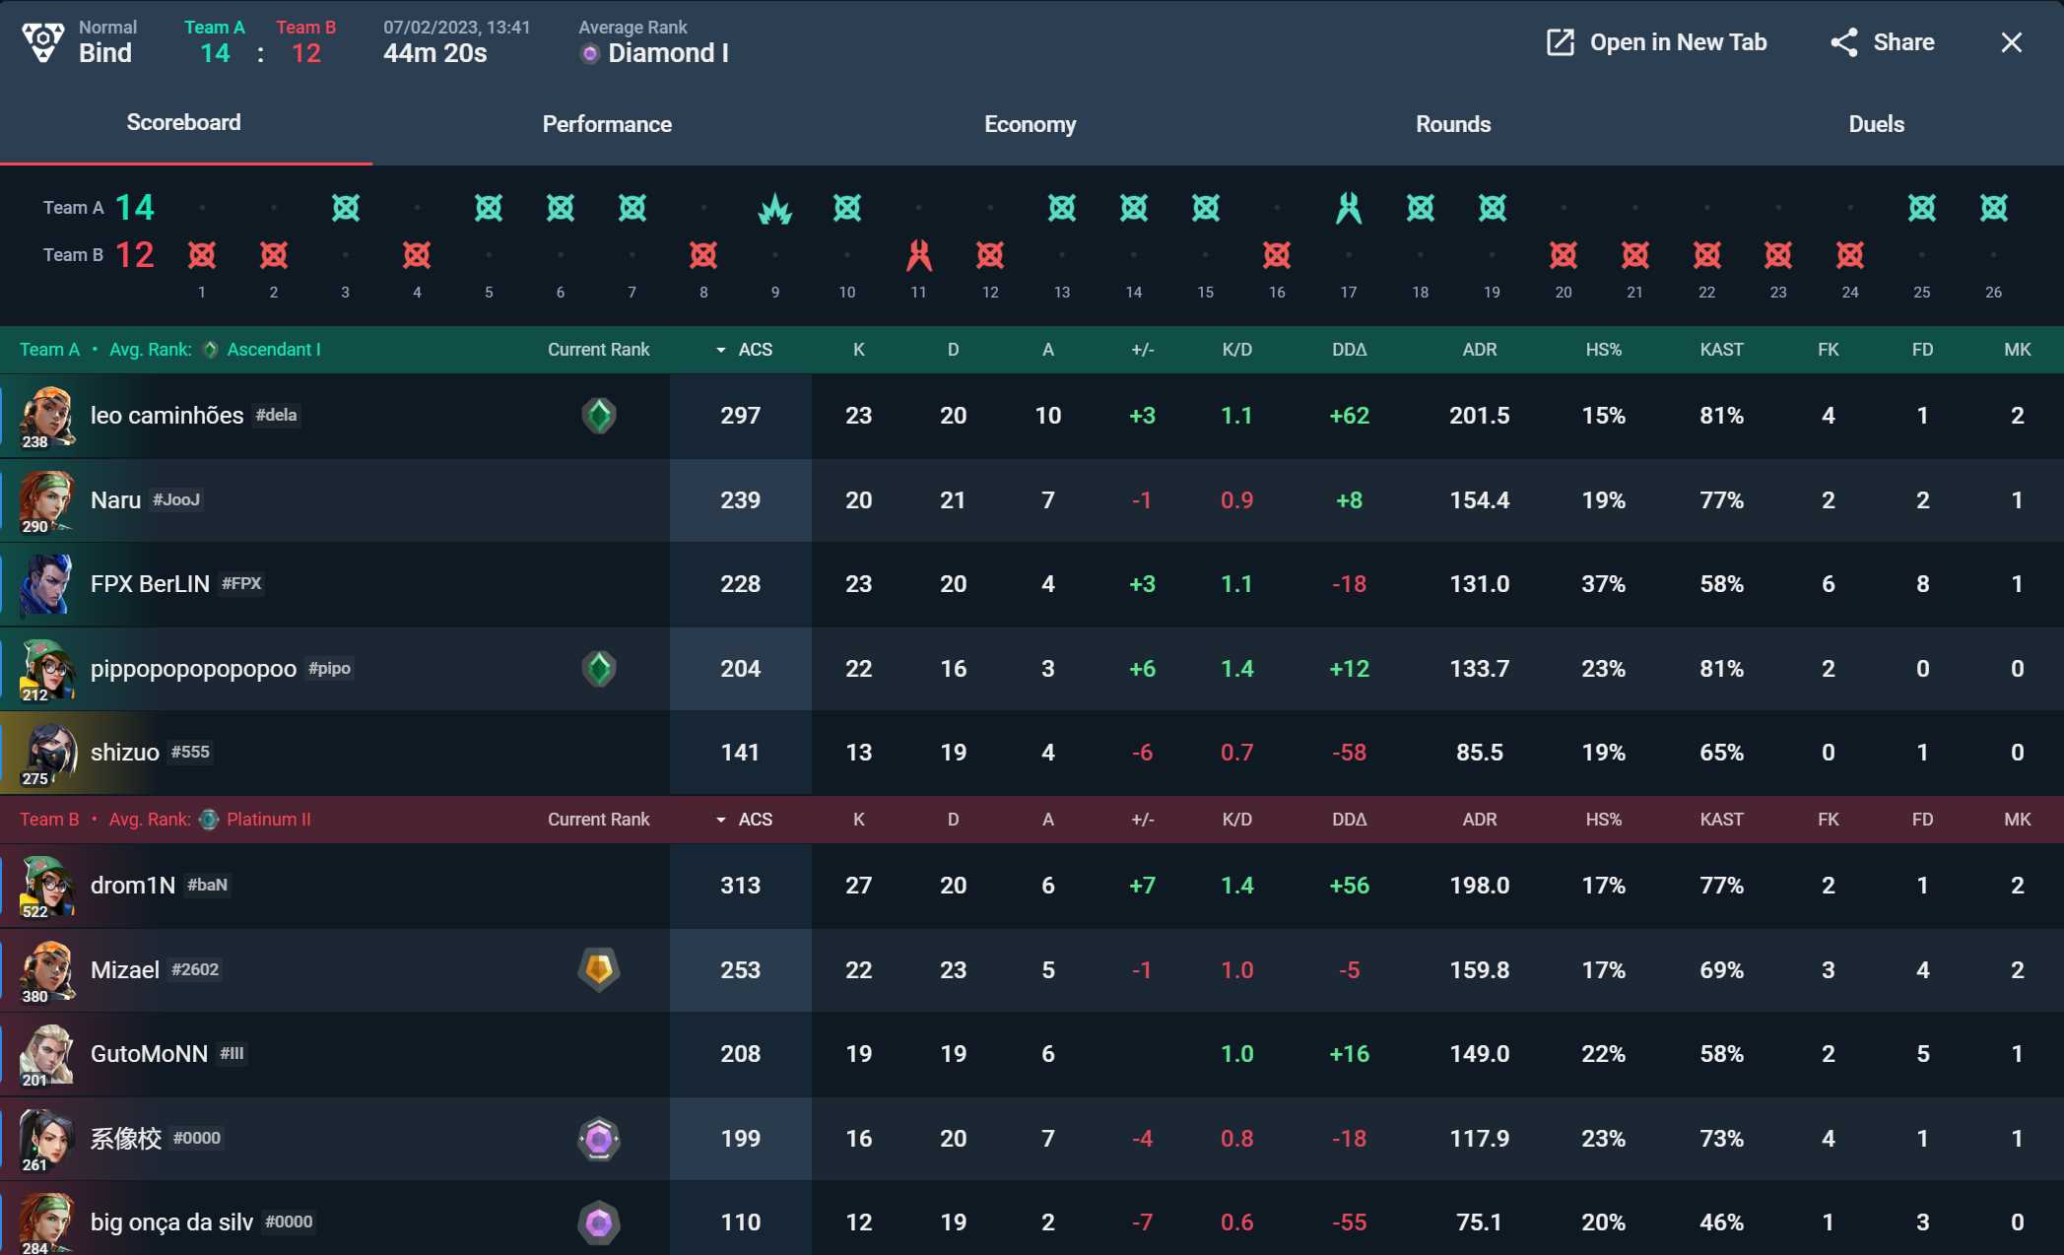
Task: Click Mizael gold rank icon
Action: 599,970
